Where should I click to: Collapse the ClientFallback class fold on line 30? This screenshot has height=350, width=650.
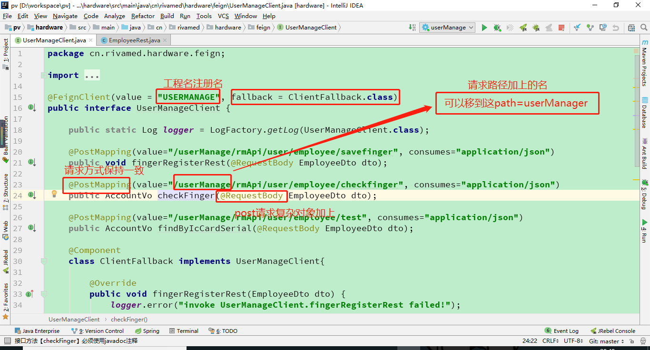[x=44, y=261]
